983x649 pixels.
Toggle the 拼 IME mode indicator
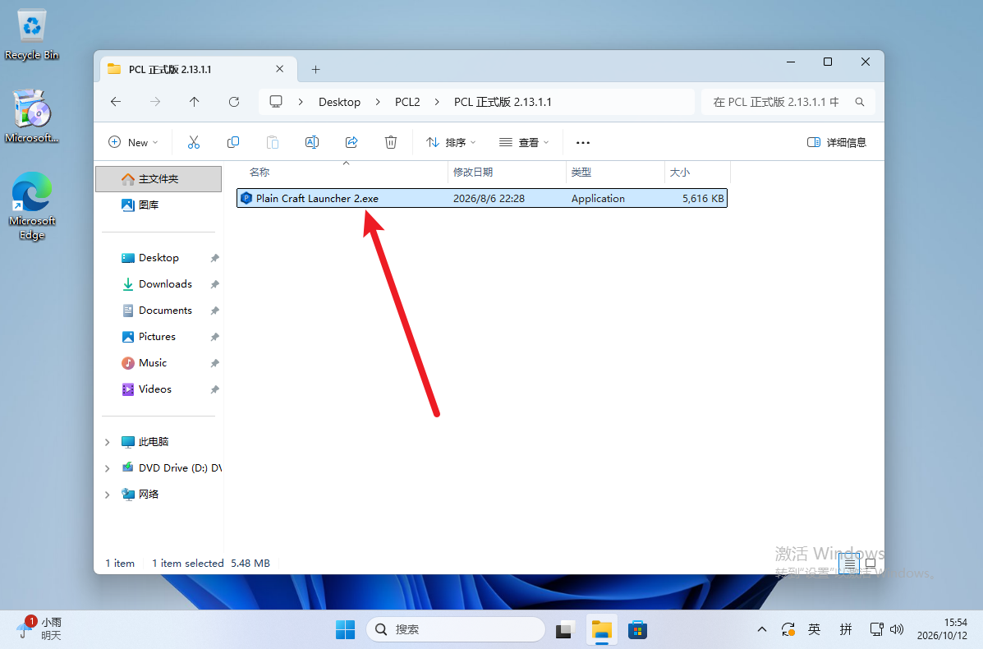pyautogui.click(x=846, y=629)
